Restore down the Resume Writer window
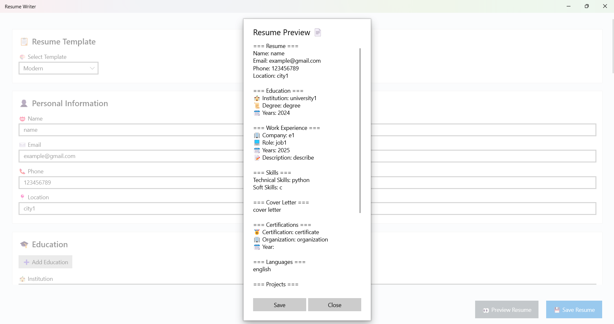 (587, 6)
